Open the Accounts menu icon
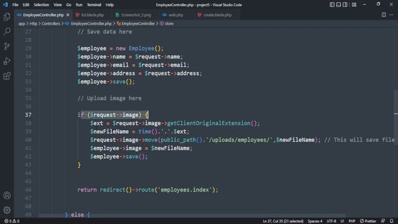The width and height of the screenshot is (398, 224). [x=7, y=195]
